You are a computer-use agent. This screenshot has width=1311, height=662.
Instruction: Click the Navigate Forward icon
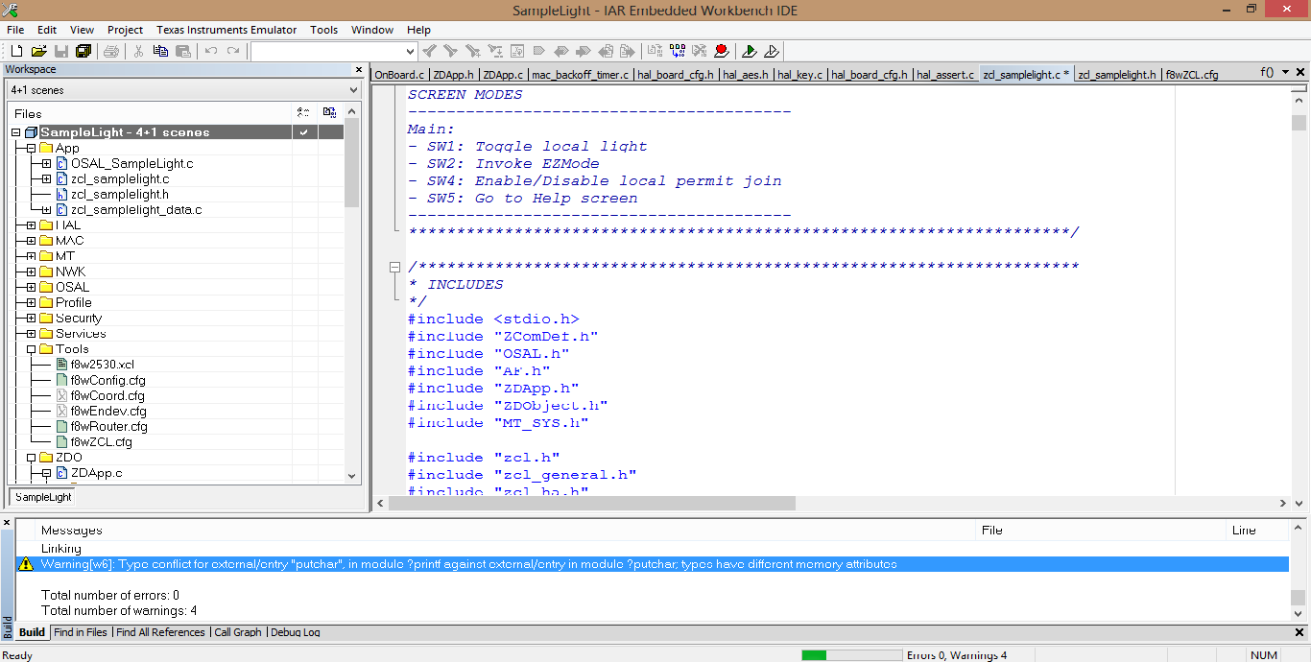pos(628,51)
